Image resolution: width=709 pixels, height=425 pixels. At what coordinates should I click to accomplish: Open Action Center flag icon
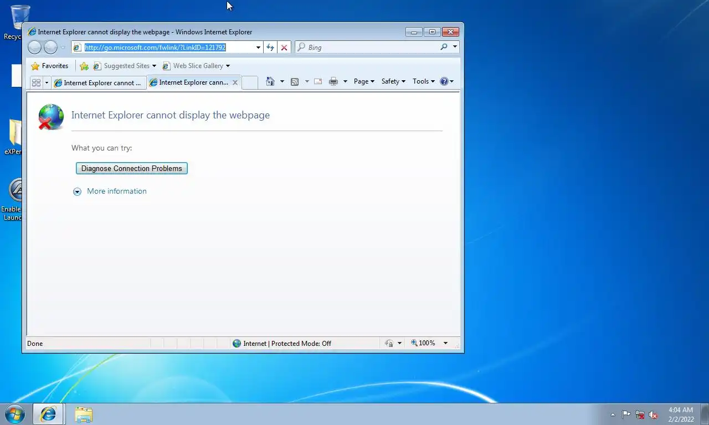point(626,414)
